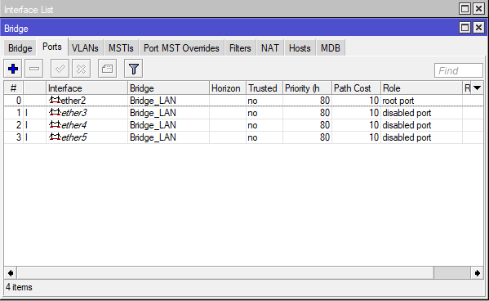Open the MDB tab
The width and height of the screenshot is (489, 301).
click(331, 48)
